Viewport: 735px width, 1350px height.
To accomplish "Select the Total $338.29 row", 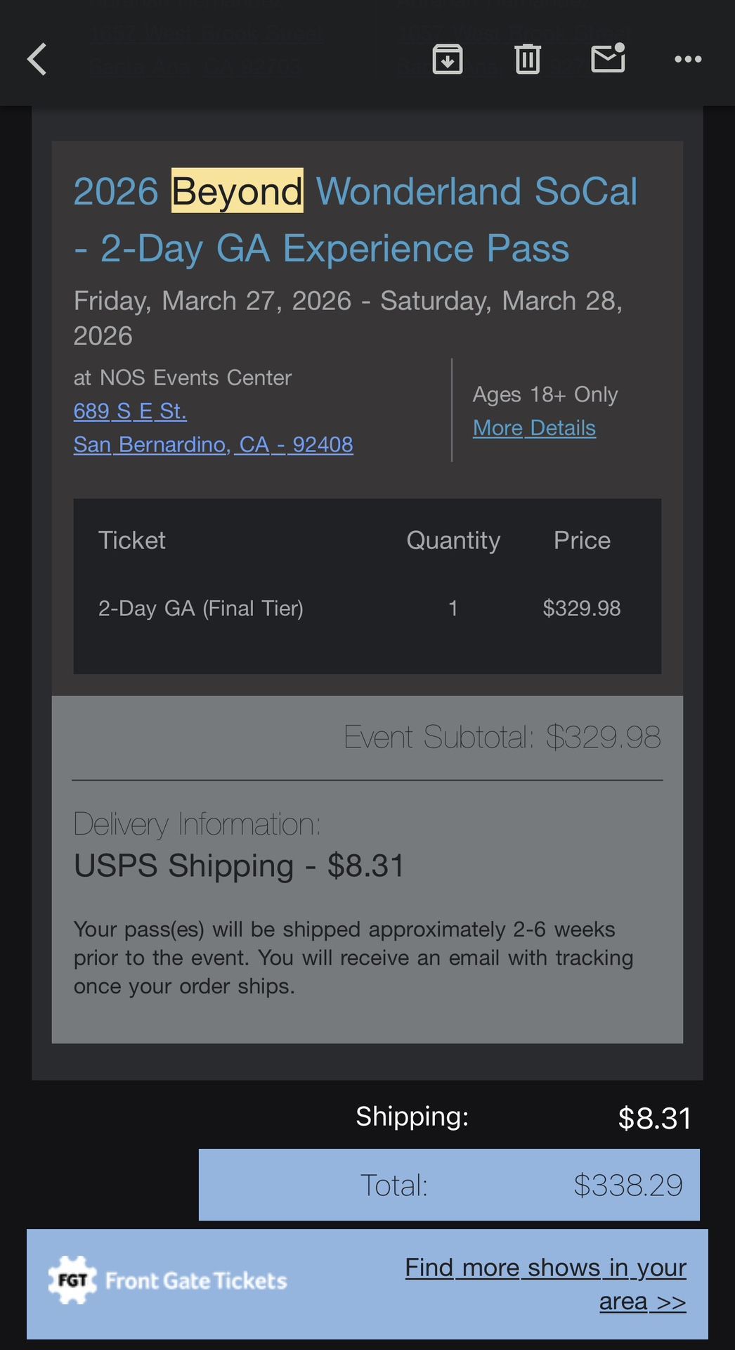I will pyautogui.click(x=450, y=1185).
